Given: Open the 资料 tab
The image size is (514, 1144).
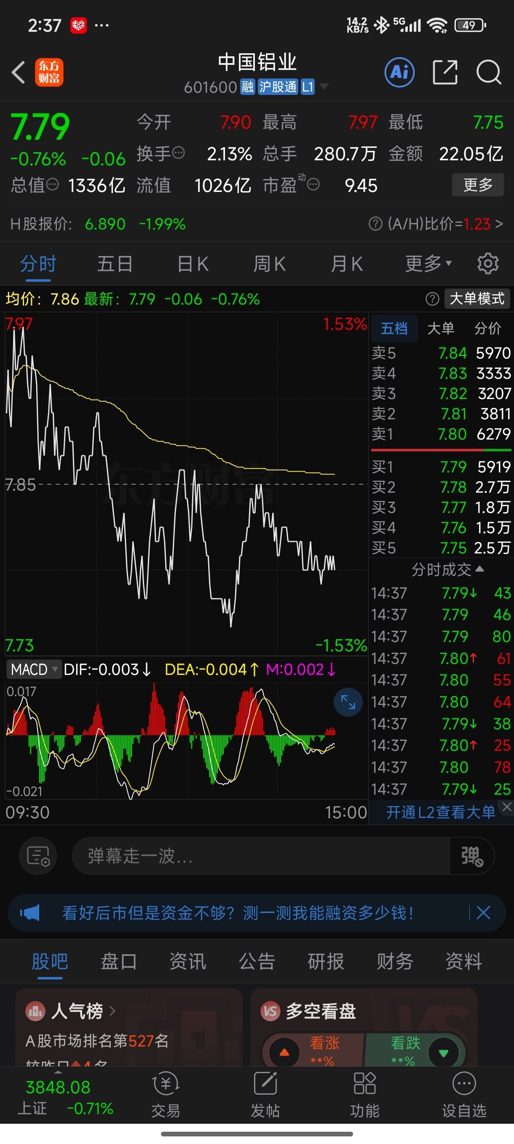Looking at the screenshot, I should [x=463, y=962].
